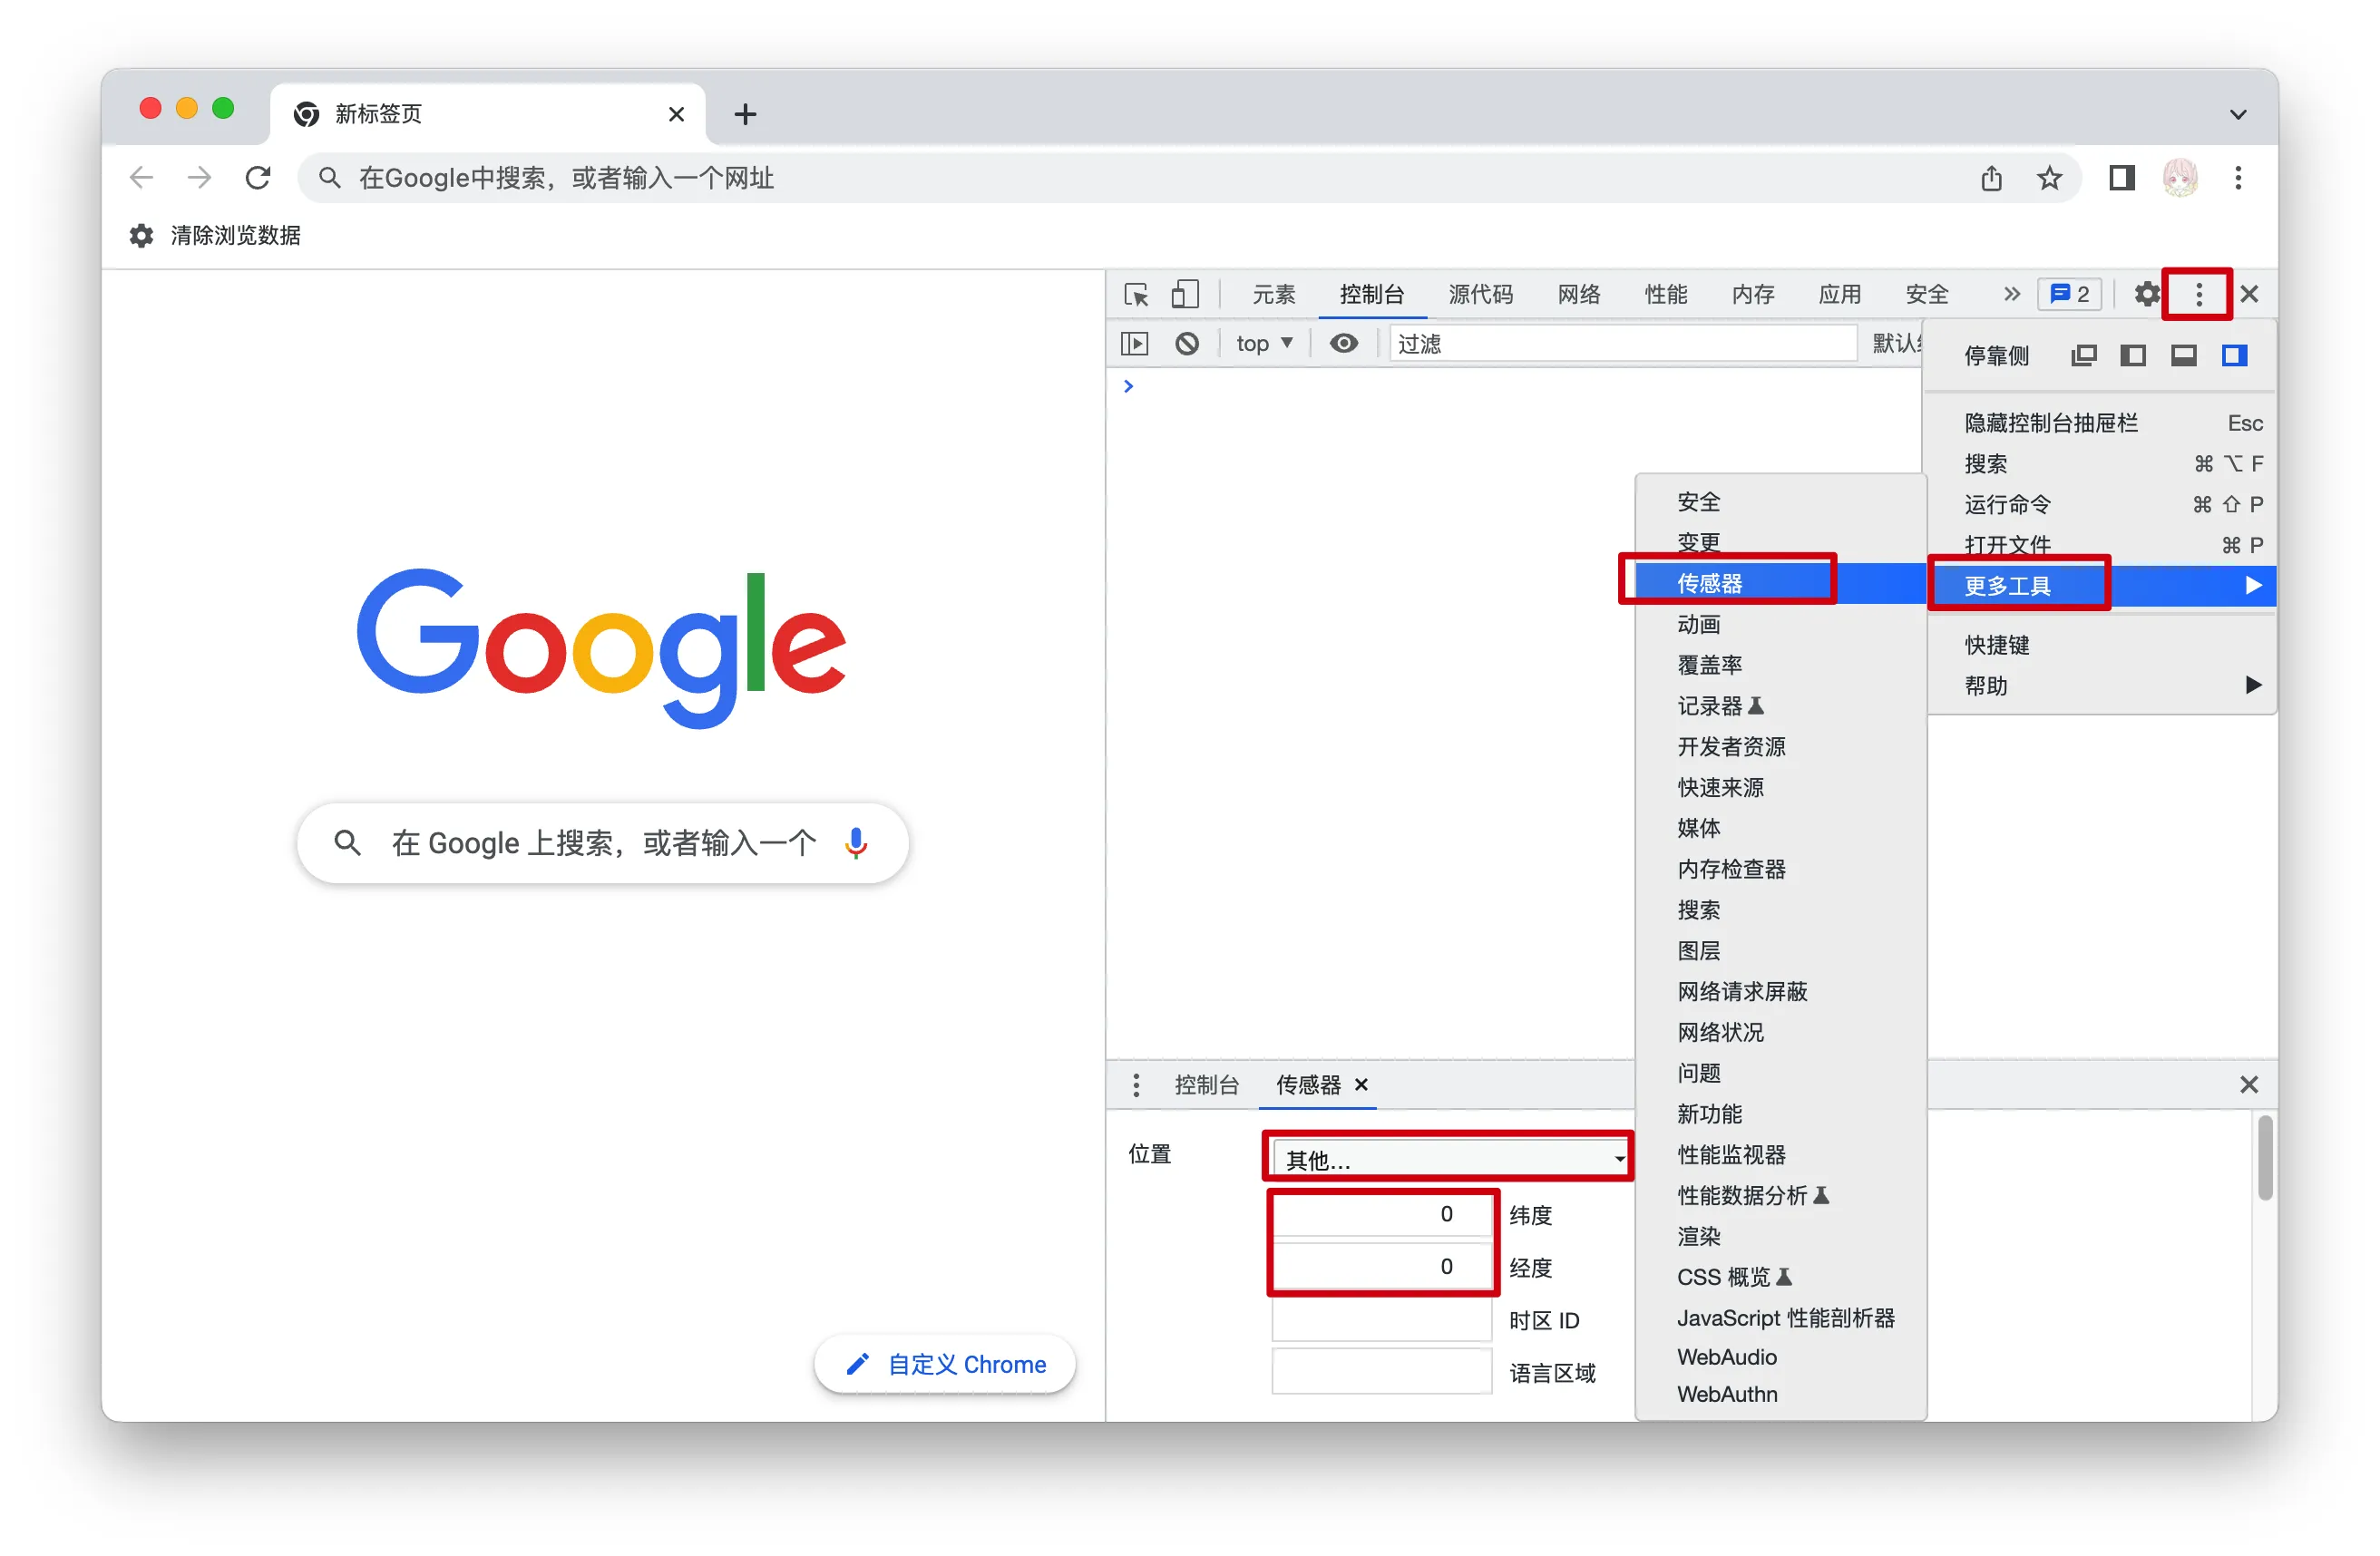The image size is (2380, 1556).
Task: Dock DevTools to the bottom
Action: (2184, 355)
